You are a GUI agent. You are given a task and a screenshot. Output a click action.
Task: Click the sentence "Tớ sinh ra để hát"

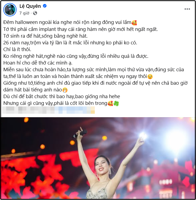22,36
